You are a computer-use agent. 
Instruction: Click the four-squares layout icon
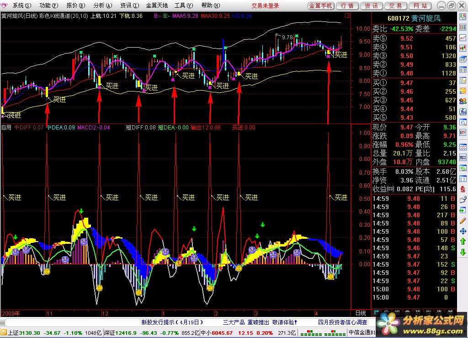[463, 179]
